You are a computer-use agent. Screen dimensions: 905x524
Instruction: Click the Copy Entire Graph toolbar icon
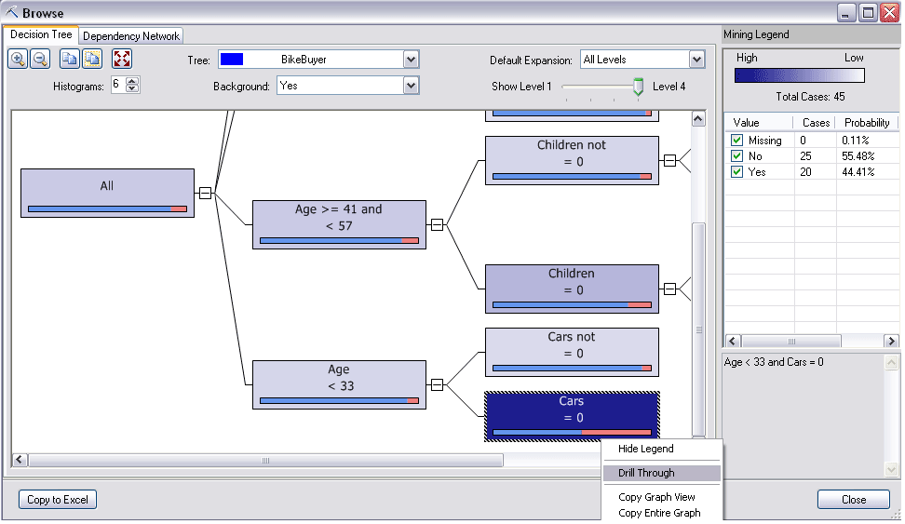(x=92, y=59)
